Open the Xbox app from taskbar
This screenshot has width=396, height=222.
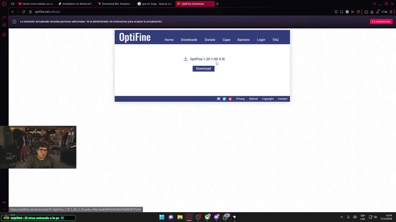click(207, 217)
